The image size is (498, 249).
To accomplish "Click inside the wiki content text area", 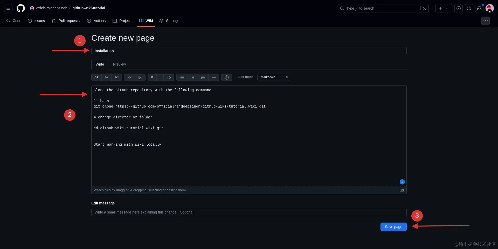I will (249, 136).
